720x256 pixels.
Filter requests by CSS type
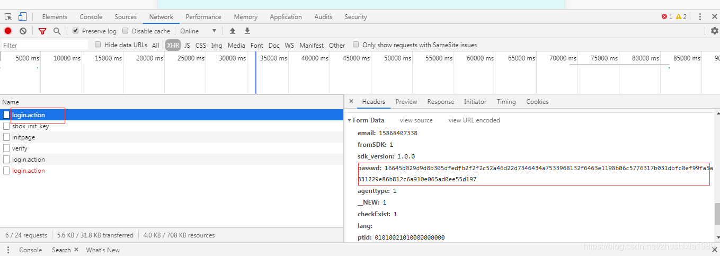coord(201,46)
